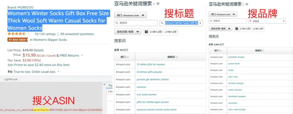Open calendar icon in anker search panel
This screenshot has width=293, height=114.
click(237, 29)
